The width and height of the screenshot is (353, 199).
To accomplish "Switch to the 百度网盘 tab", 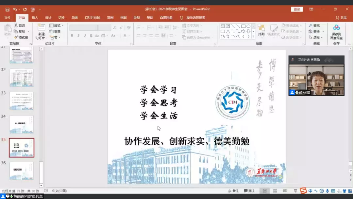I will pyautogui.click(x=166, y=18).
